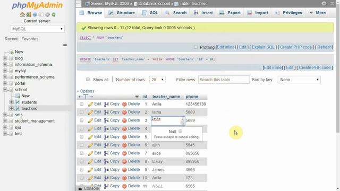
Task: Select row checkbox for id 8 Daisy
Action: (81, 161)
